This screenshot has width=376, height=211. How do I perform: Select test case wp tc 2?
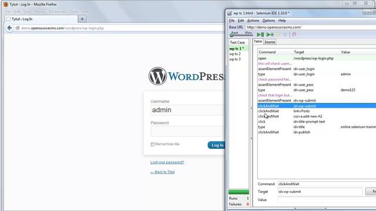click(x=239, y=54)
